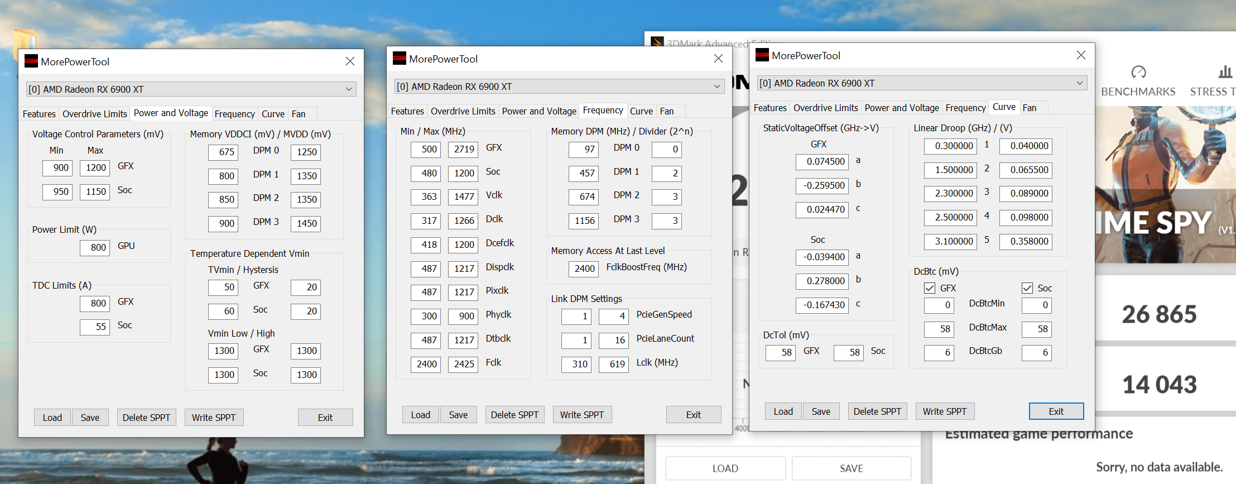
Task: Open Curve tab in left window
Action: [273, 114]
